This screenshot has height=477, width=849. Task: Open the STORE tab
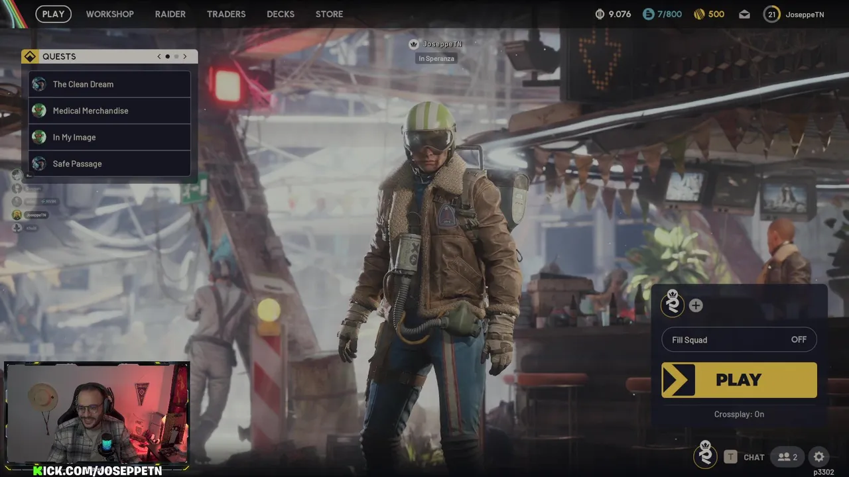pos(330,14)
